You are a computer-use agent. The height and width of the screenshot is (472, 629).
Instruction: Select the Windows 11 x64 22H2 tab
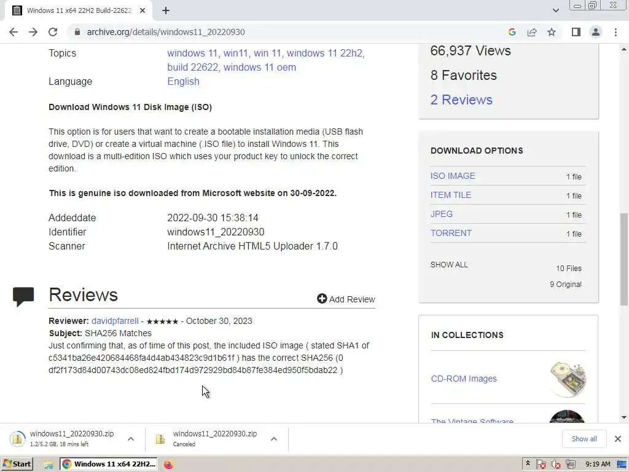tap(79, 10)
